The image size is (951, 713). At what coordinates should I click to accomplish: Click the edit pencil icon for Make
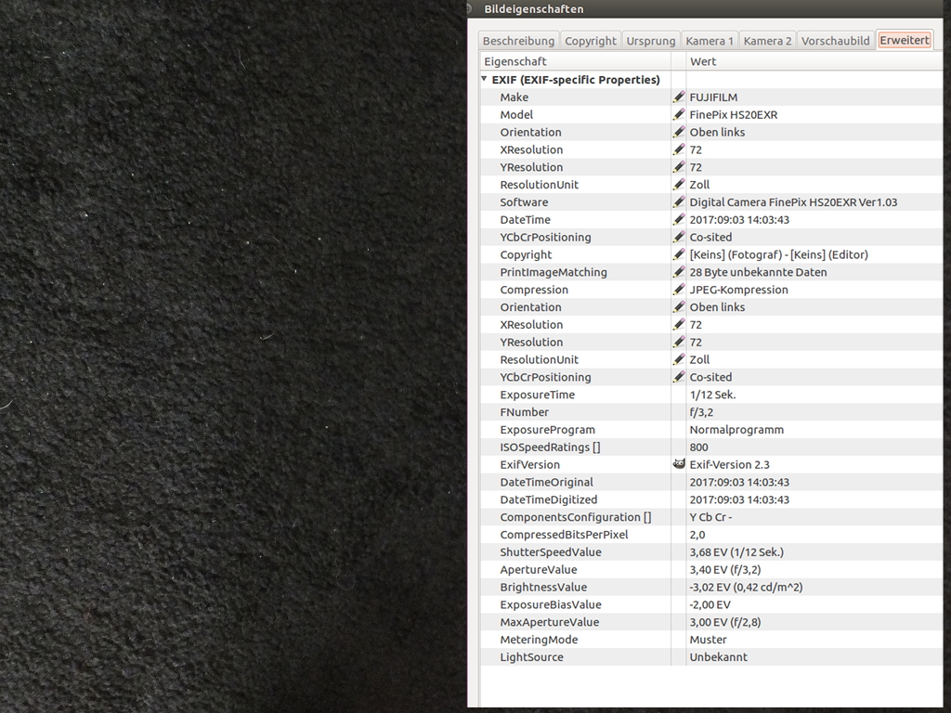(x=679, y=97)
